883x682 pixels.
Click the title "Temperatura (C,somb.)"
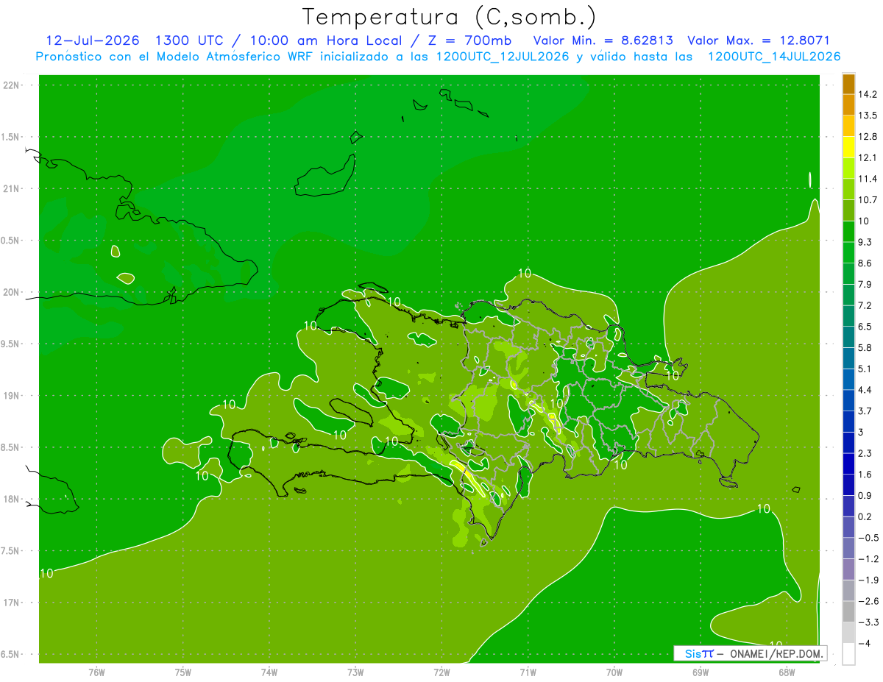tap(450, 17)
